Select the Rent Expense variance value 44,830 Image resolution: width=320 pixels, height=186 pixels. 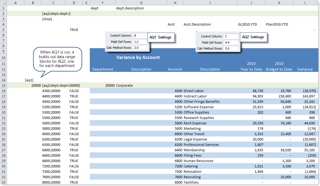[x=309, y=123]
